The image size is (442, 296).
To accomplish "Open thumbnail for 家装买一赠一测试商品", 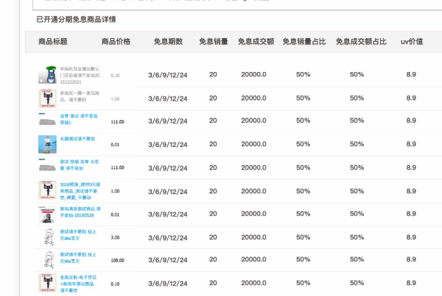I will click(x=47, y=98).
